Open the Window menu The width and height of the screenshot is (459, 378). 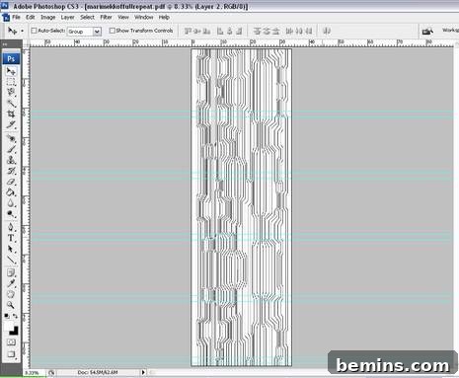(144, 17)
